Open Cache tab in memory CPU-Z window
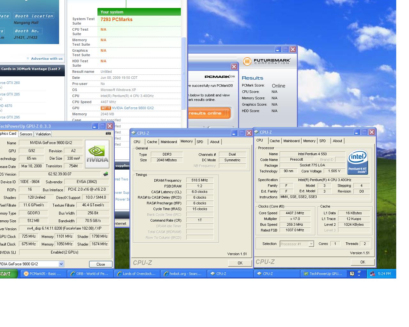This screenshot has width=409, height=327. [x=152, y=142]
